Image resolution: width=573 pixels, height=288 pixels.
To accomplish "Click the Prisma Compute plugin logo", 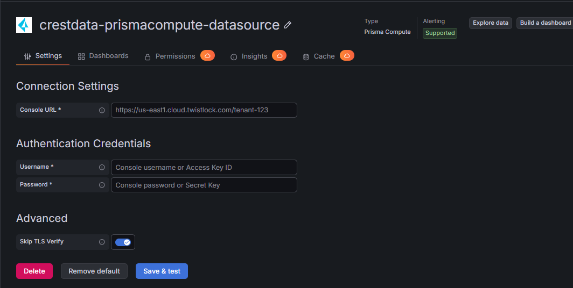I will click(24, 25).
